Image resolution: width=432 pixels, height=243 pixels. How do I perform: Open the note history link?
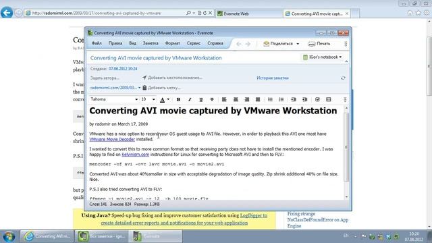273,78
